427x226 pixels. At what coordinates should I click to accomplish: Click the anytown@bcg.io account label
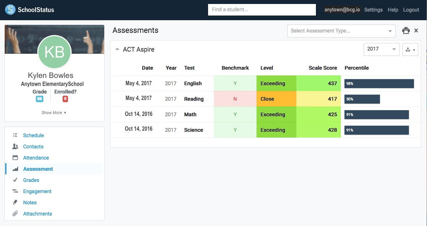pyautogui.click(x=342, y=10)
